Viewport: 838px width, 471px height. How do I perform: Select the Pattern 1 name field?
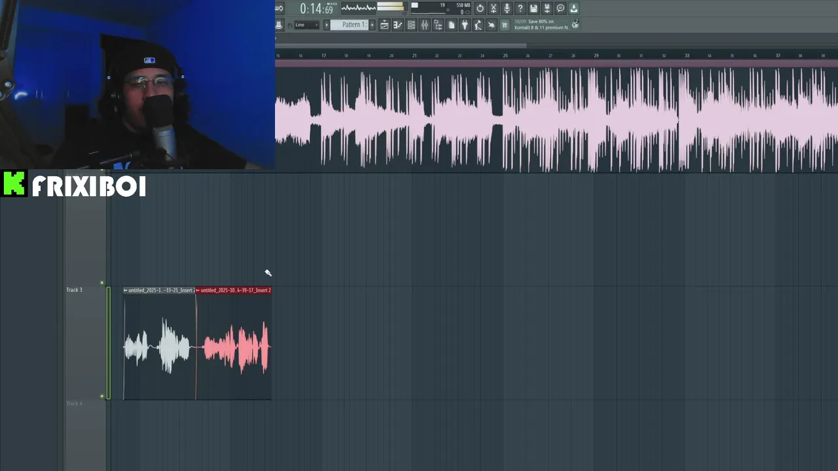349,25
